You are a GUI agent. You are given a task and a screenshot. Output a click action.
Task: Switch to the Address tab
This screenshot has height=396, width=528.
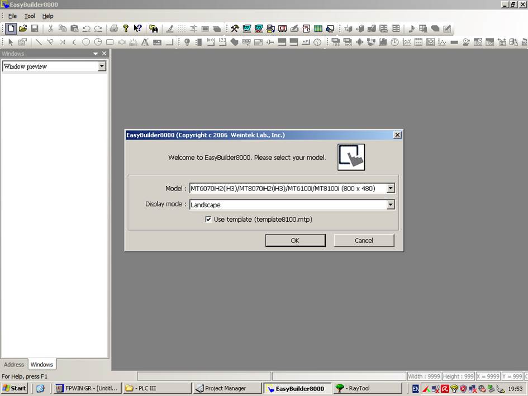click(14, 364)
